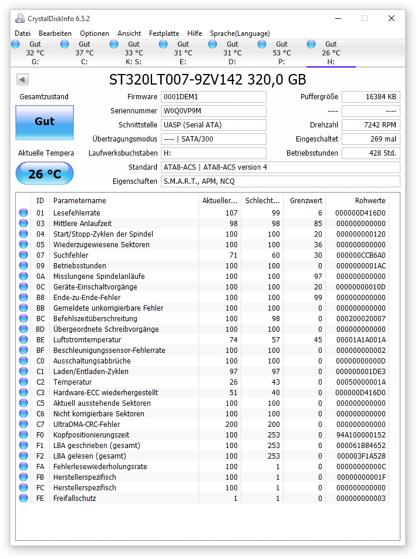Select drive P: tab at 53 °C
418x559 pixels.
click(x=282, y=53)
